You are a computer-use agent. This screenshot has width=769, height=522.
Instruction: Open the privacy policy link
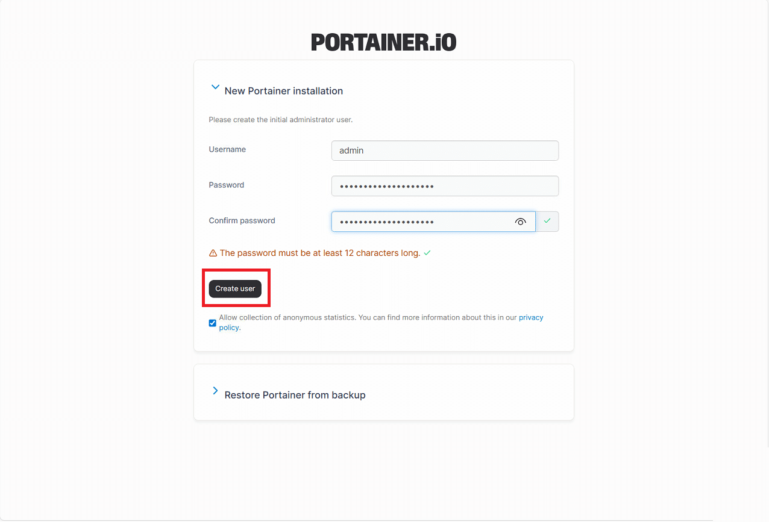[530, 317]
